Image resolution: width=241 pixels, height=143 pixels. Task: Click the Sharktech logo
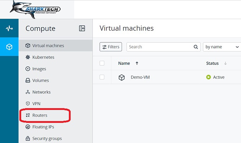tap(35, 10)
